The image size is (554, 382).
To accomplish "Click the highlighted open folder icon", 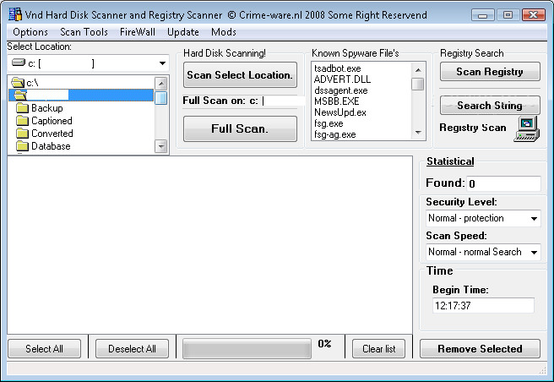I will pos(20,95).
